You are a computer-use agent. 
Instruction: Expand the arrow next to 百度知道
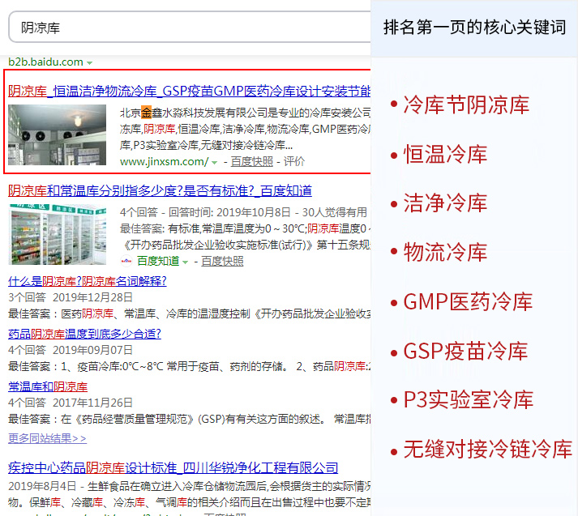point(186,262)
